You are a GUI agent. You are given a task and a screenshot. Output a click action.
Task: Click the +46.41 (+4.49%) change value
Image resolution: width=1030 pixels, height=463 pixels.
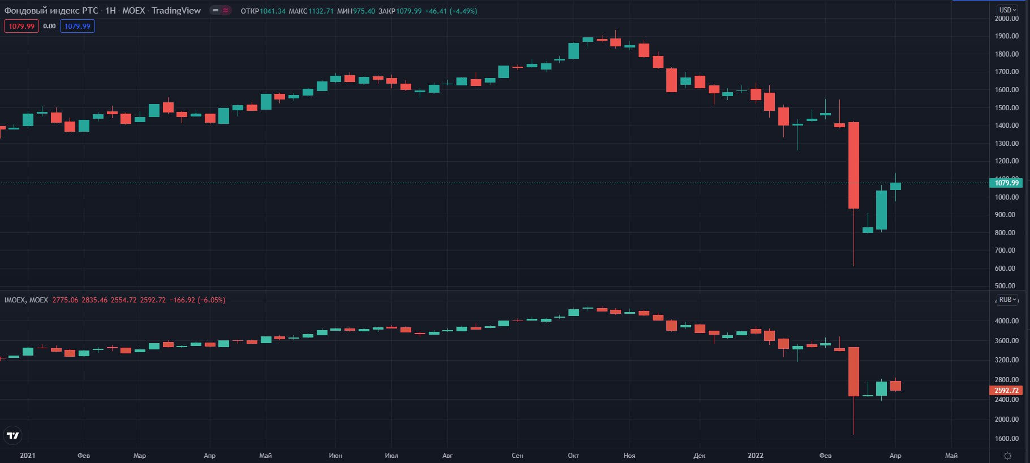pyautogui.click(x=451, y=11)
